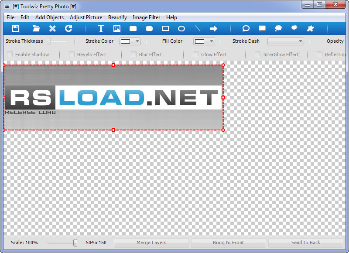Select the ellipse outline tool
The width and height of the screenshot is (349, 253).
click(x=181, y=28)
